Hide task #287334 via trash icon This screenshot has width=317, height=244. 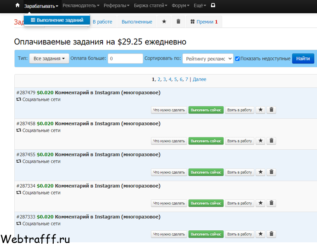point(271,203)
